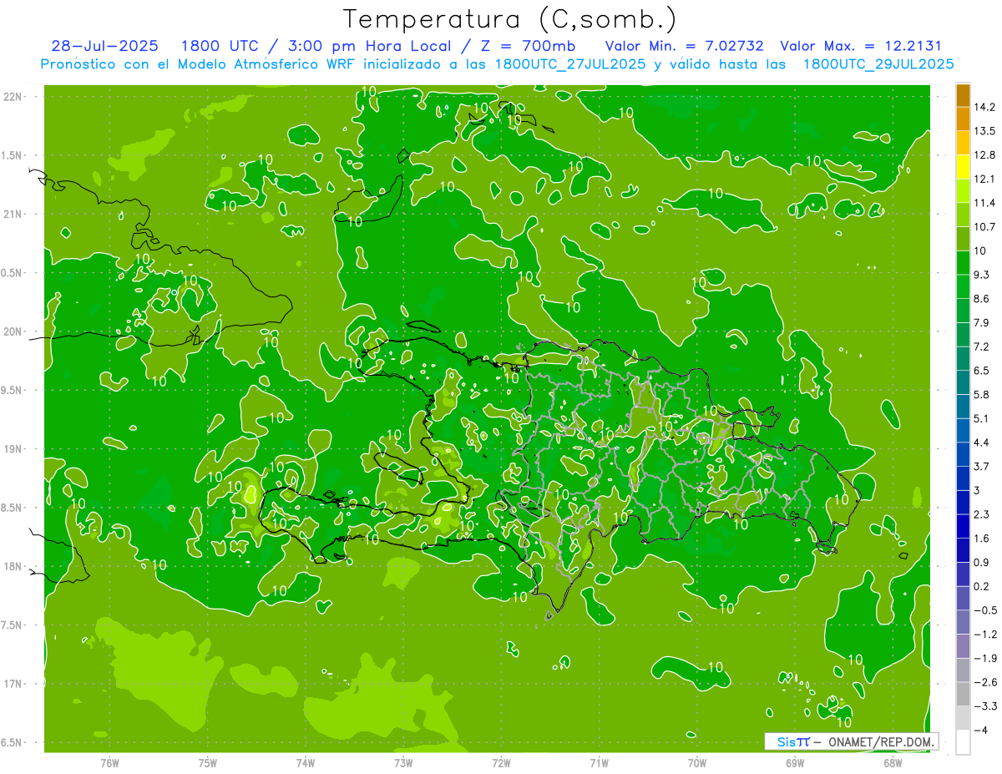Click the '10.7' legend value
Image resolution: width=1002 pixels, height=774 pixels.
pyautogui.click(x=984, y=226)
